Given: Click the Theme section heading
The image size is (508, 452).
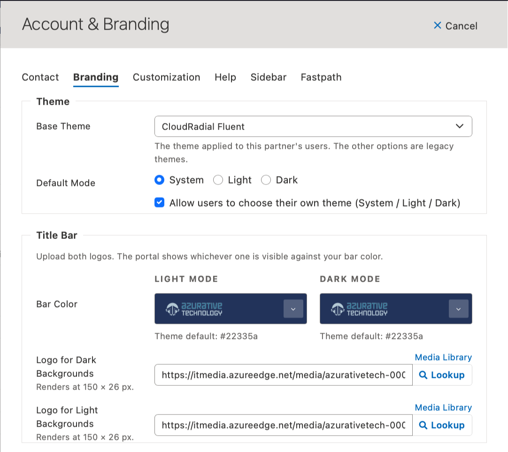Looking at the screenshot, I should (x=53, y=101).
